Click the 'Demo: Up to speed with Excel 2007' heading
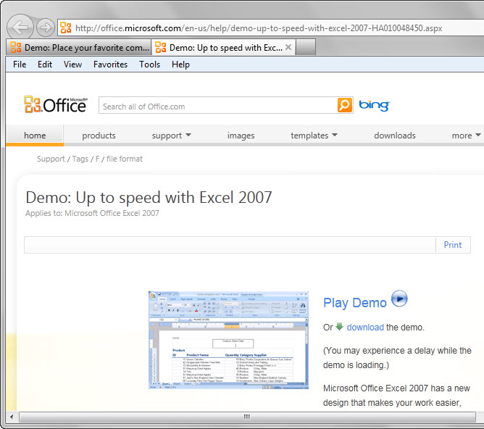 point(149,198)
